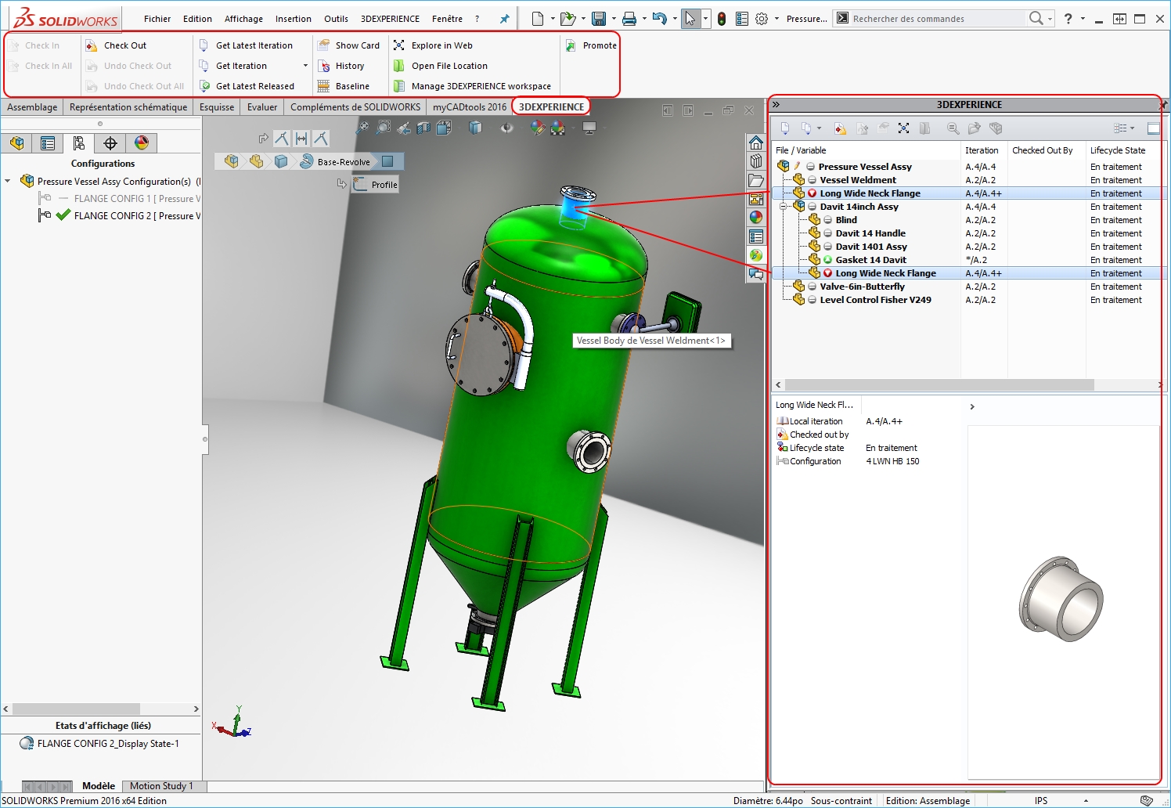Open the Get Iteration dropdown arrow
Image resolution: width=1171 pixels, height=808 pixels.
(x=305, y=66)
